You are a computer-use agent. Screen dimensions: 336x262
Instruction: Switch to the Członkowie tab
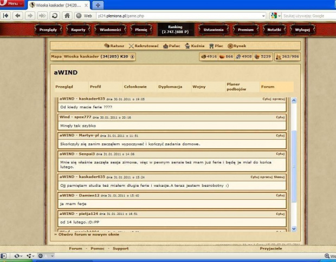coord(135,87)
